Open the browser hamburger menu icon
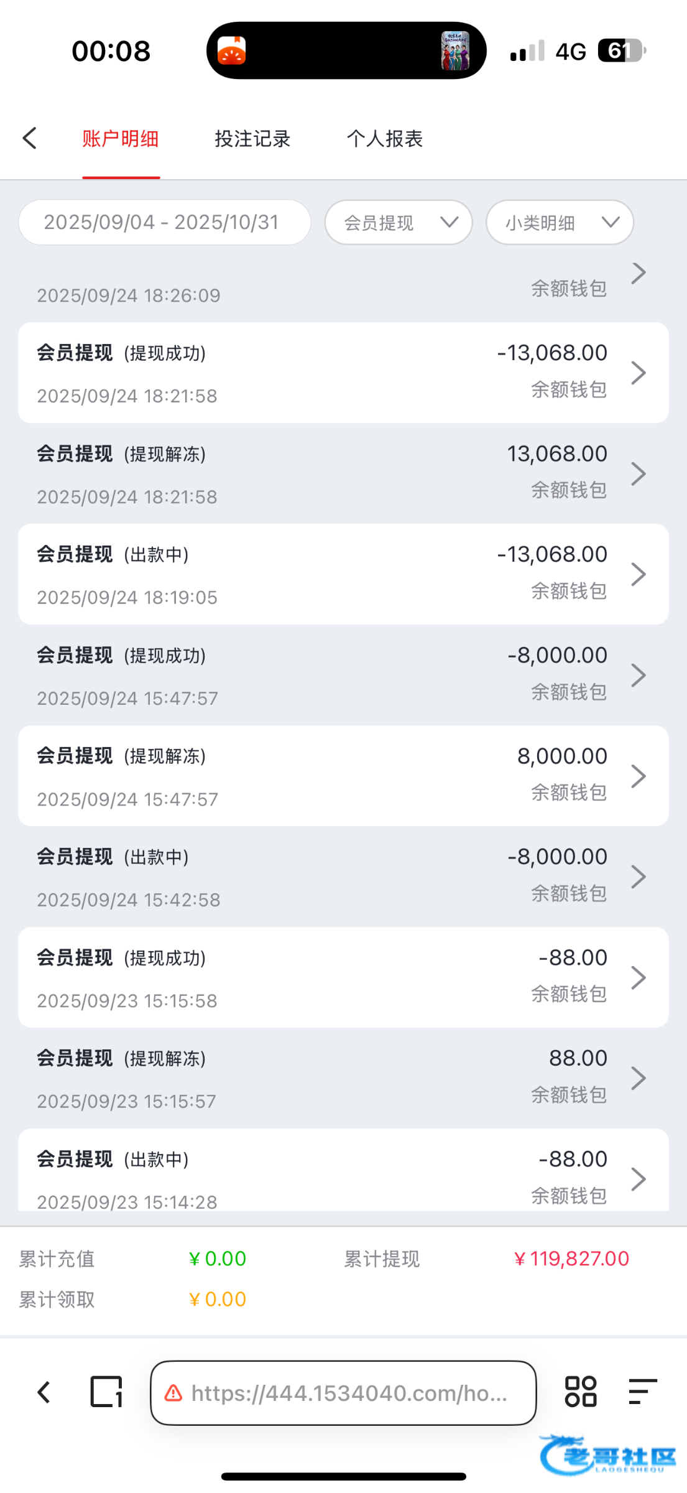The width and height of the screenshot is (687, 1493). pyautogui.click(x=642, y=1392)
